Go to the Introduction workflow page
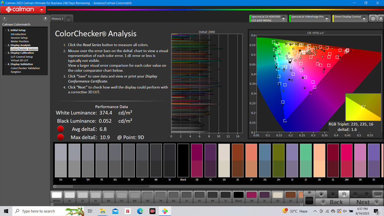Viewport: 384px width, 216px height. 18,34
